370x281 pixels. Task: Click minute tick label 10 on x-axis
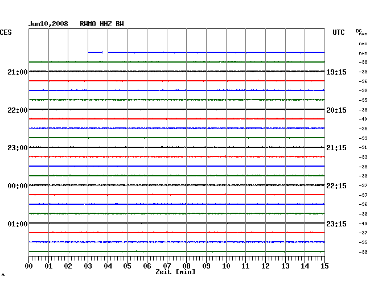pos(226,266)
